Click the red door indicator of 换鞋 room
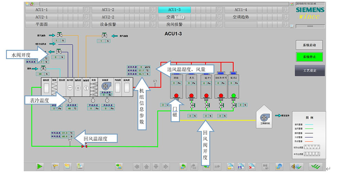Viewport: 344px width, 173px height. [176, 96]
